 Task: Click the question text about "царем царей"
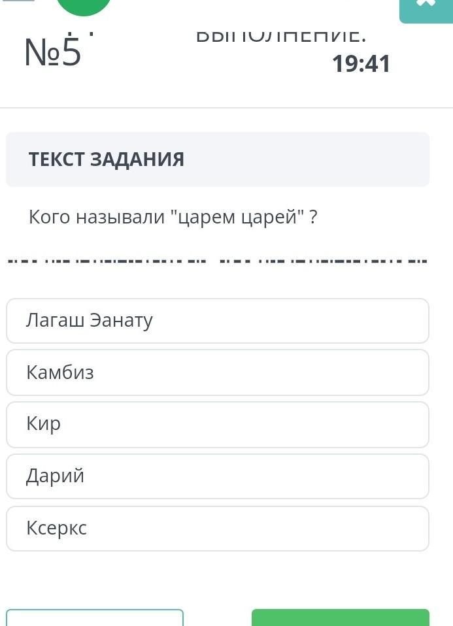[173, 217]
